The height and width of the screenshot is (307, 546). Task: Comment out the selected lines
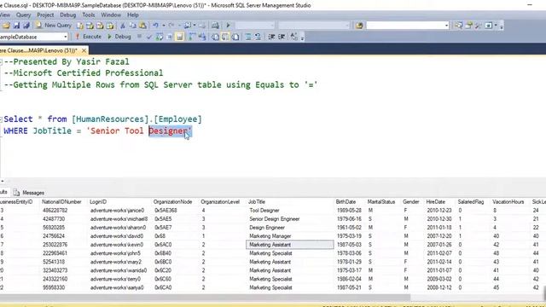pyautogui.click(x=248, y=37)
